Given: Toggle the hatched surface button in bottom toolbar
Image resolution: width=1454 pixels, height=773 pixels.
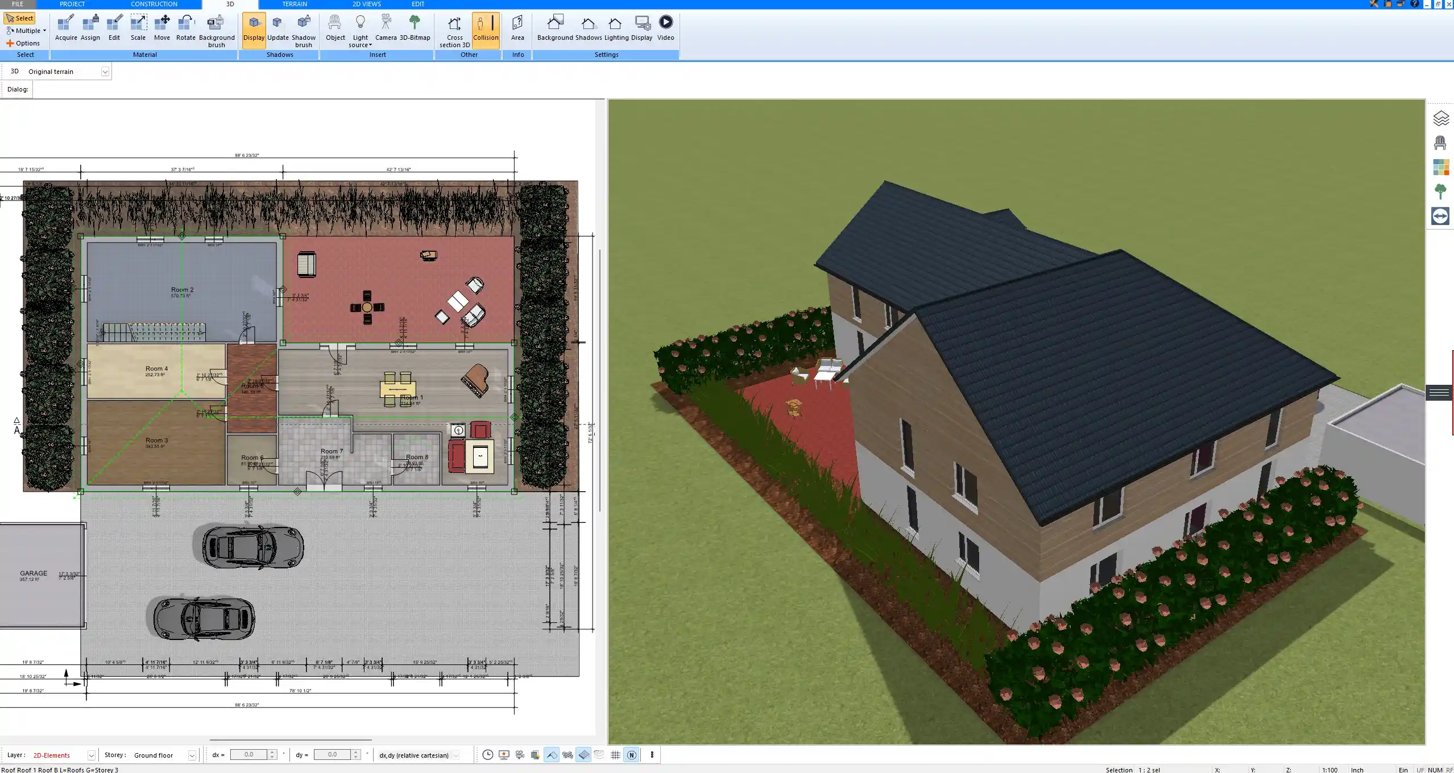Looking at the screenshot, I should (567, 755).
